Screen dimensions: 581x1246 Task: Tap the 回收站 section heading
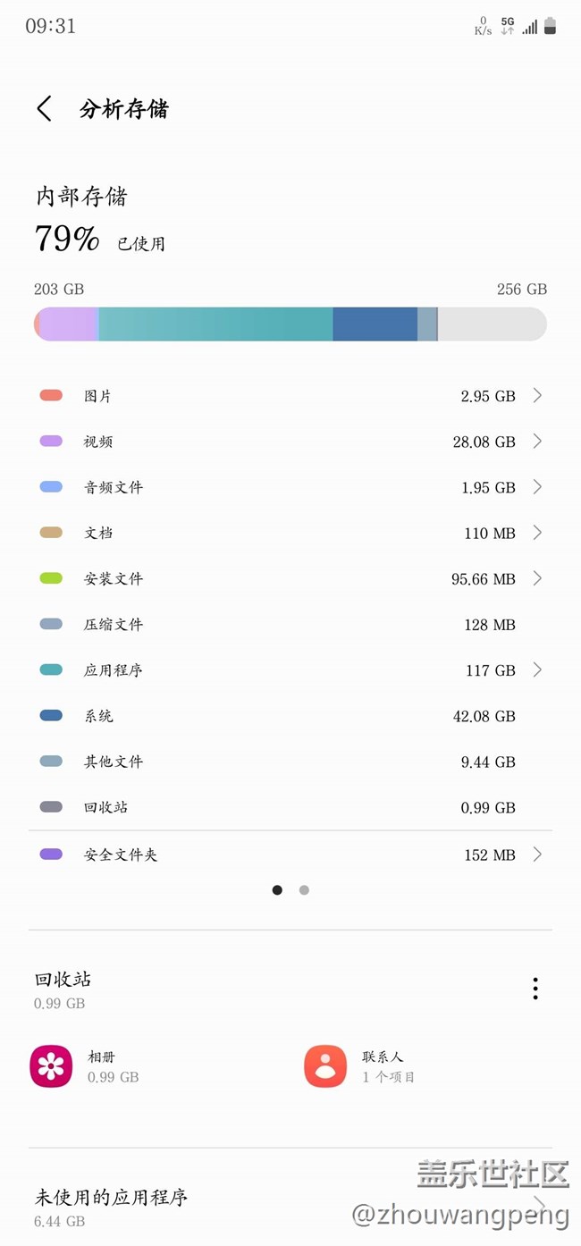(x=63, y=979)
